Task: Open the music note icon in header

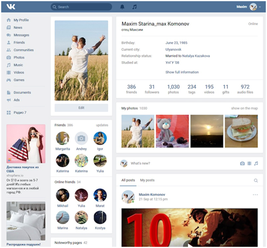Action: click(x=135, y=7)
